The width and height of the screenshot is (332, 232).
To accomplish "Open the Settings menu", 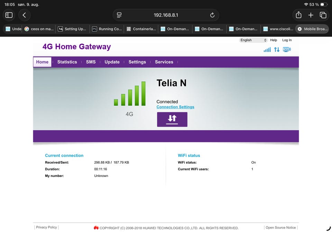I will 137,62.
